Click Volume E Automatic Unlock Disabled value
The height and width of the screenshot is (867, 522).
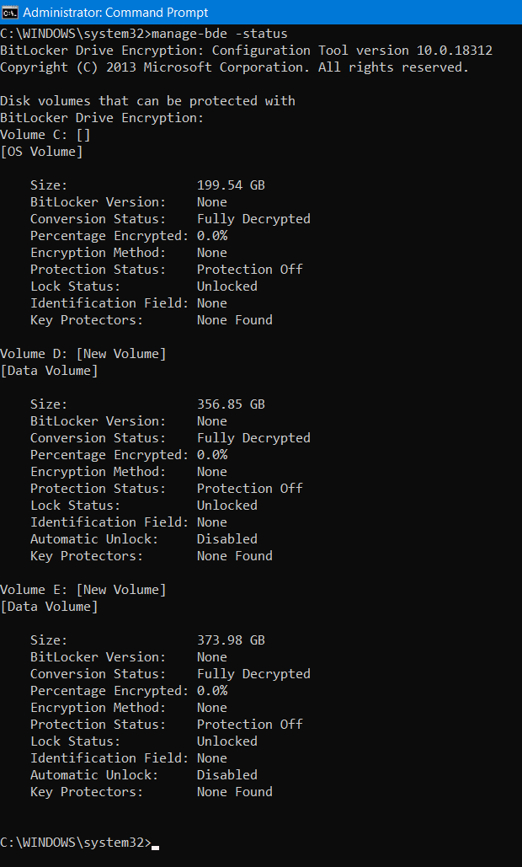click(227, 775)
